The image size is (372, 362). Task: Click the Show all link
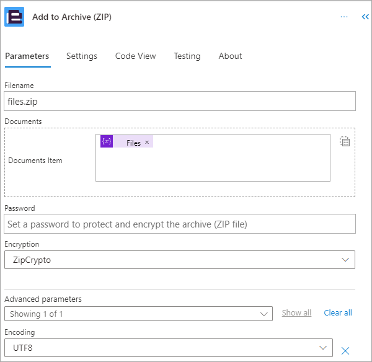pyautogui.click(x=296, y=313)
